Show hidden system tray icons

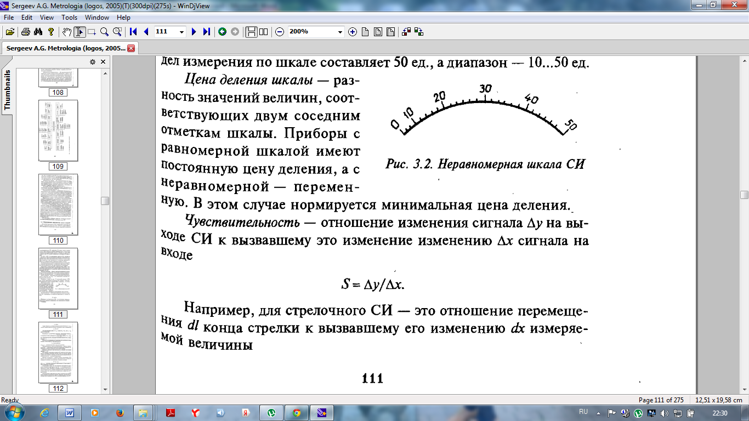598,413
